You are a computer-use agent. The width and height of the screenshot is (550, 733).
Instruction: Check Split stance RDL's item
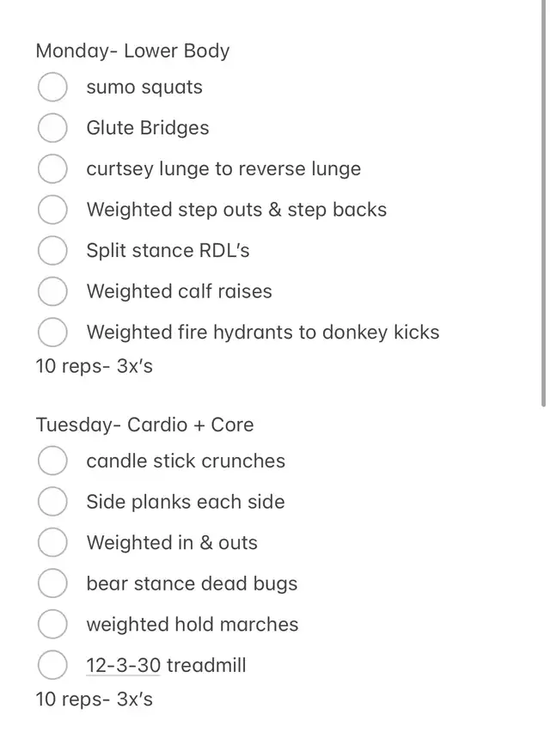point(52,251)
